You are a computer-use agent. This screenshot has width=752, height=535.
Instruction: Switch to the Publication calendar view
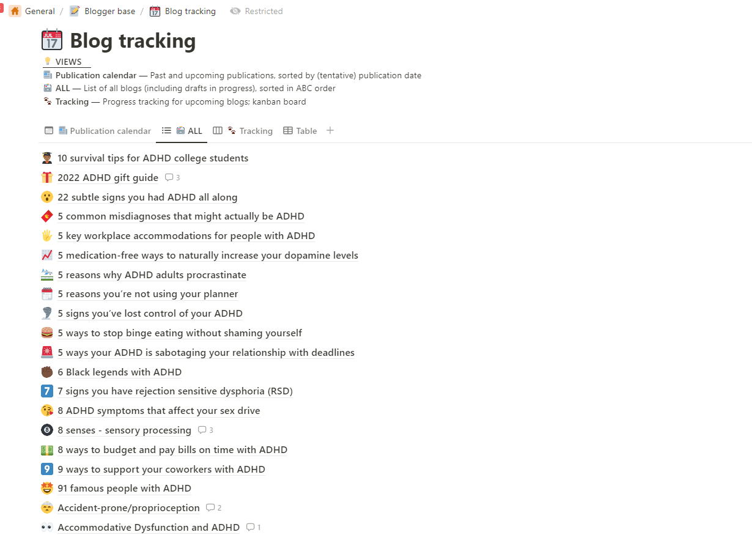pyautogui.click(x=105, y=130)
